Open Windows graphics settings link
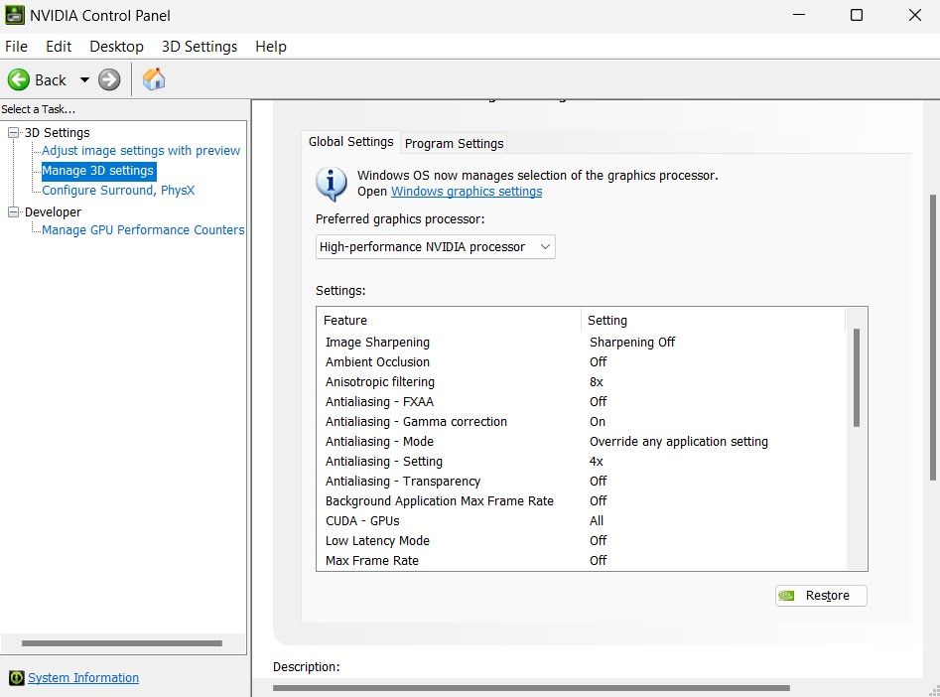This screenshot has width=940, height=697. pos(467,192)
